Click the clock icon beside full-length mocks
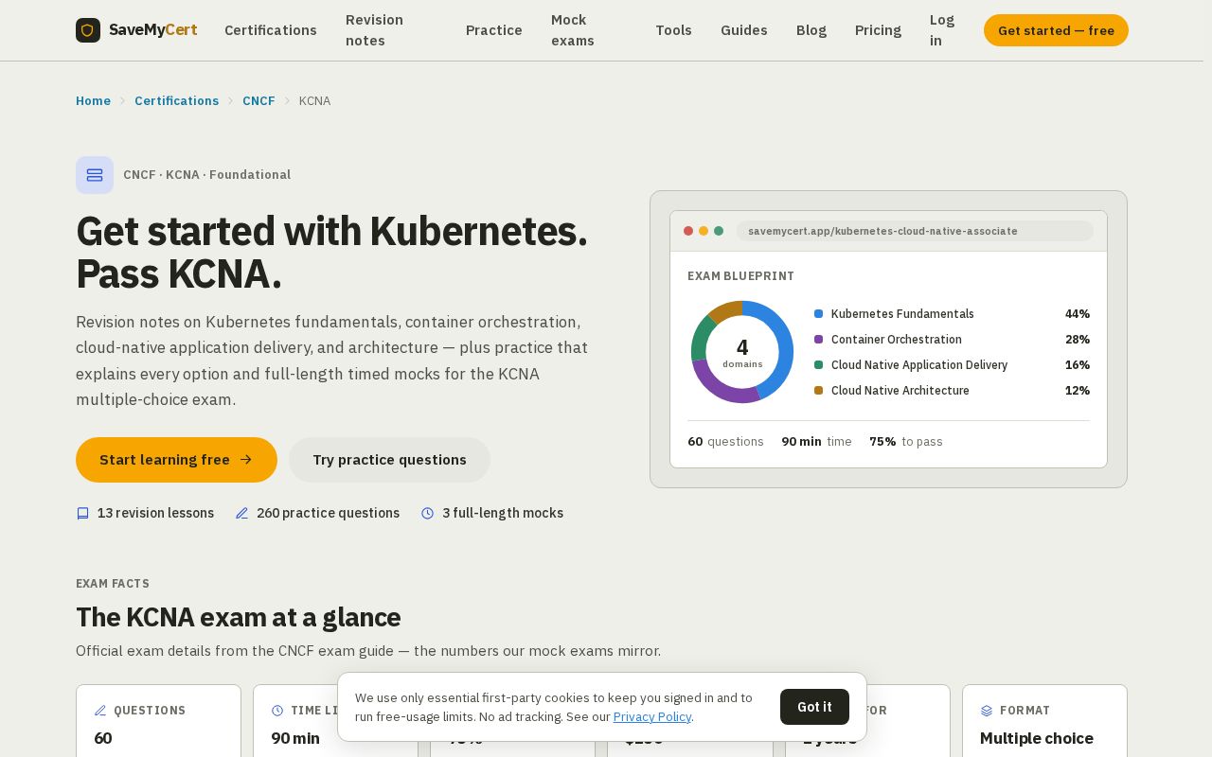 click(427, 514)
